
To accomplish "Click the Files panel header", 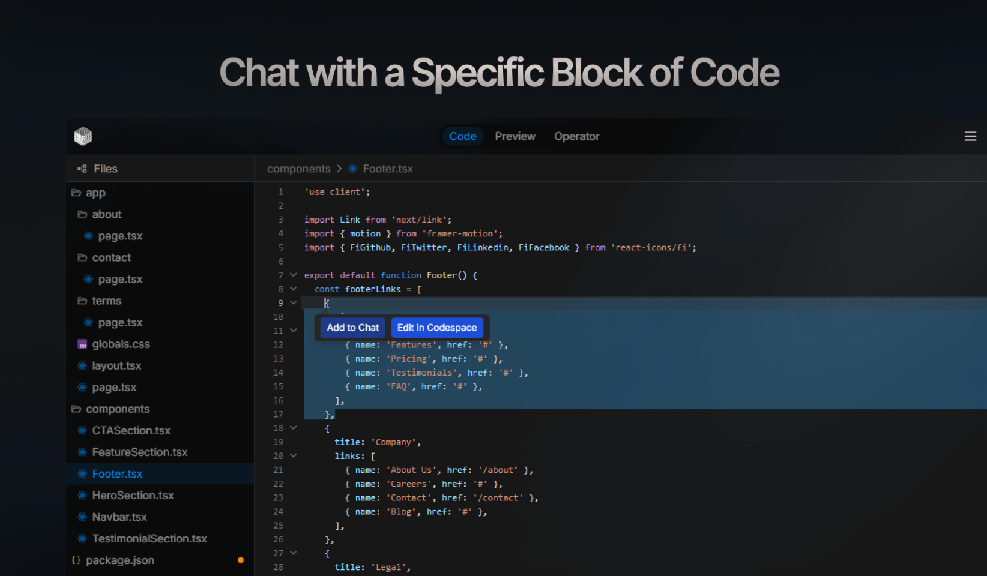I will (x=160, y=169).
